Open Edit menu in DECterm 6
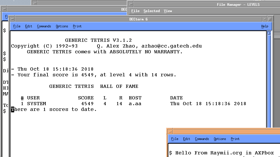Screen dimensions: 280x157 pyautogui.click(x=29, y=26)
